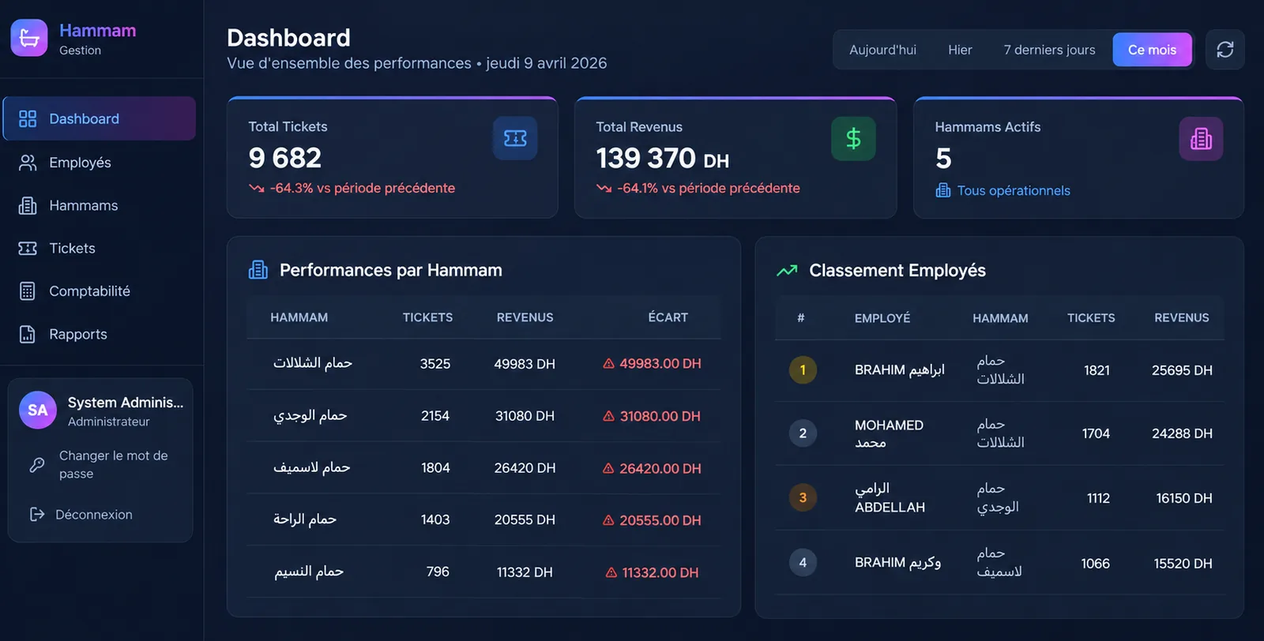Select the Ce mois period tab
Image resolution: width=1264 pixels, height=641 pixels.
pyautogui.click(x=1152, y=50)
